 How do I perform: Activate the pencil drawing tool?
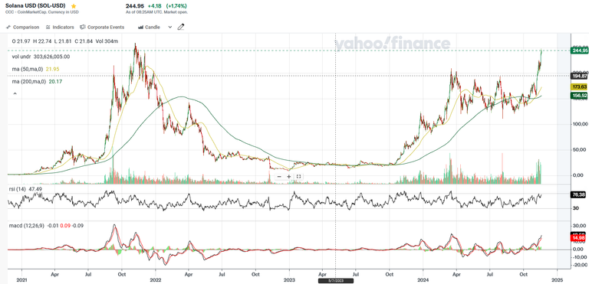click(181, 27)
